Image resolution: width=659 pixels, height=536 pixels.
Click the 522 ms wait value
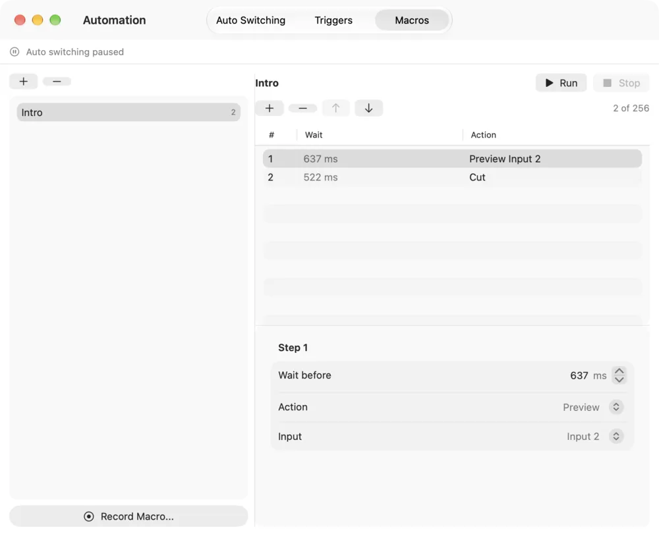tap(321, 177)
